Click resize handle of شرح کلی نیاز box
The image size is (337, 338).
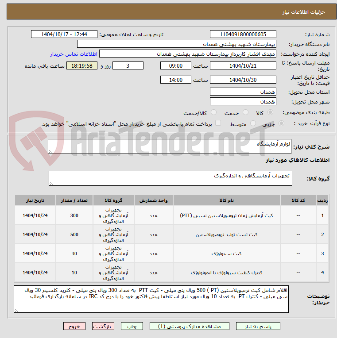50,152
